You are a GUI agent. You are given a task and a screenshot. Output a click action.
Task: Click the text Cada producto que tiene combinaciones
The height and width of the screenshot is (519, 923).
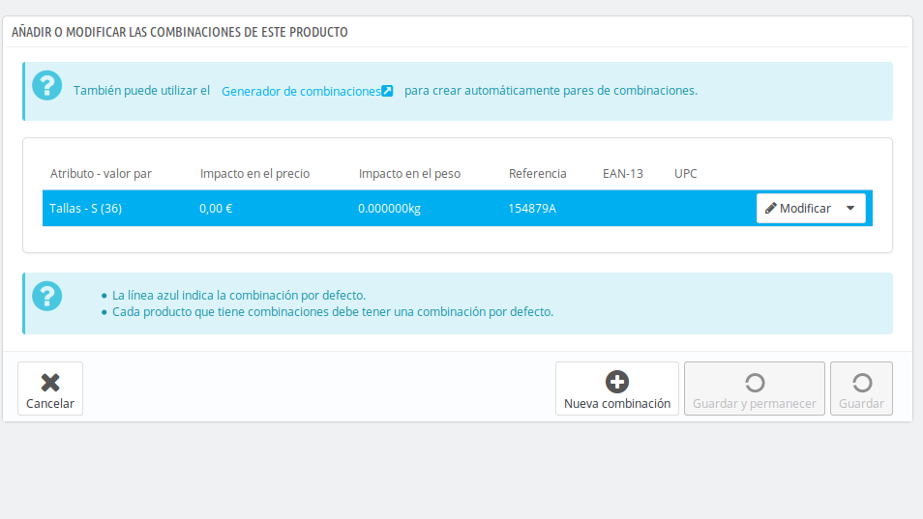click(x=333, y=311)
